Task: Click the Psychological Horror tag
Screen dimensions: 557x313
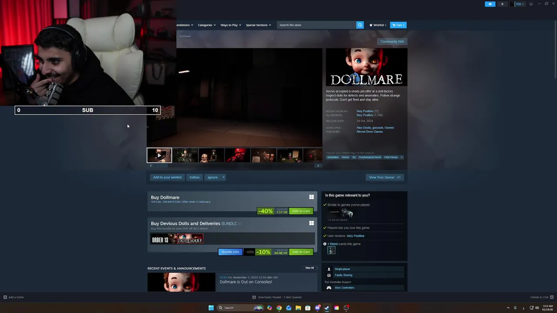Action: 370,157
